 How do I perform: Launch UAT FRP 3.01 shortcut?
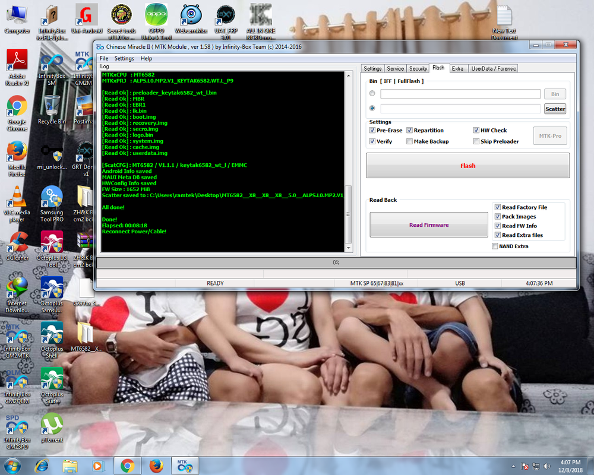[x=226, y=22]
